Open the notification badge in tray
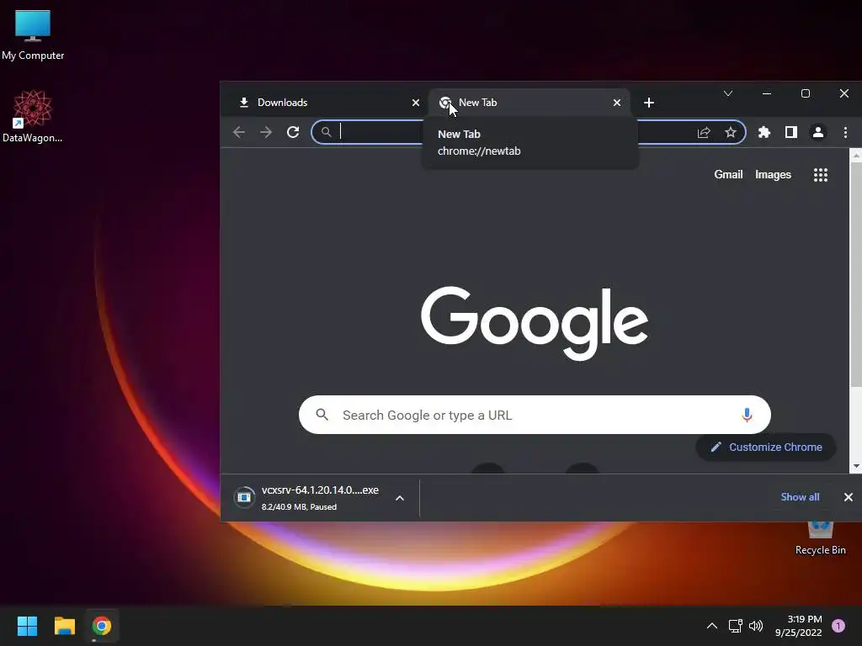This screenshot has height=646, width=862. click(838, 626)
